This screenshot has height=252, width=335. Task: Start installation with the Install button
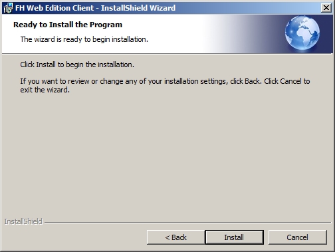coord(234,237)
